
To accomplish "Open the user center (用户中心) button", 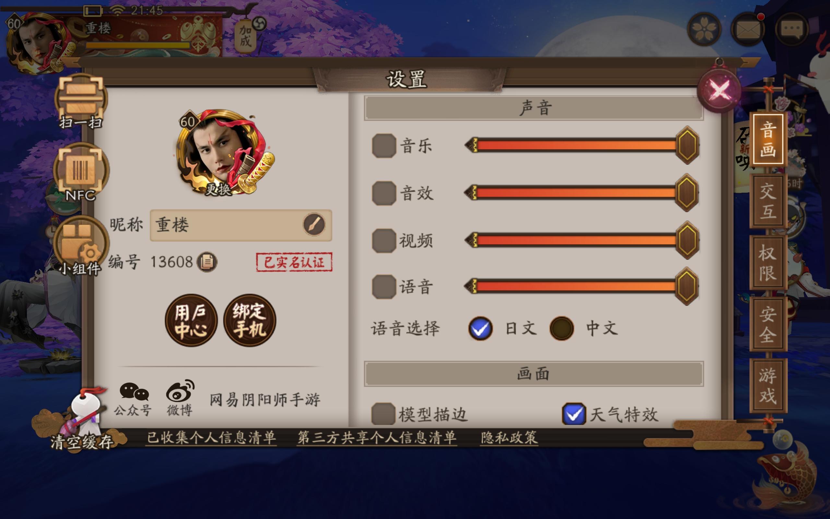I will coord(191,320).
